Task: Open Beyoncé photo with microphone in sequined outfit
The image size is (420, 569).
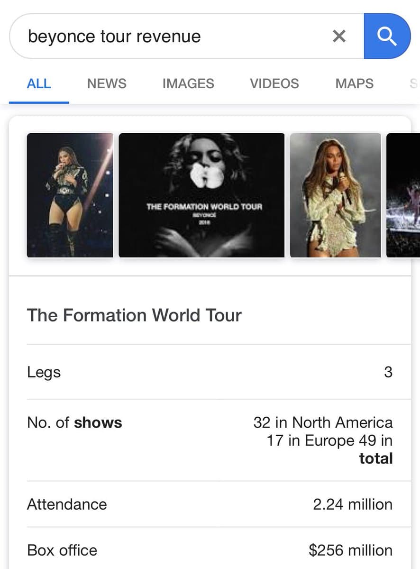Action: 335,195
